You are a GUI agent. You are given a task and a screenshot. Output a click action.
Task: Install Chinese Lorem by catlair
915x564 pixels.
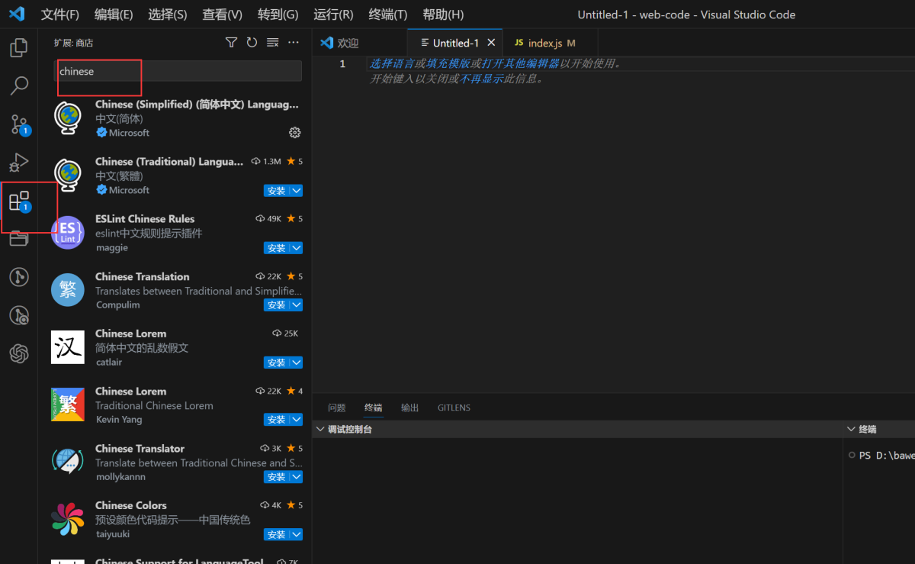pyautogui.click(x=276, y=363)
